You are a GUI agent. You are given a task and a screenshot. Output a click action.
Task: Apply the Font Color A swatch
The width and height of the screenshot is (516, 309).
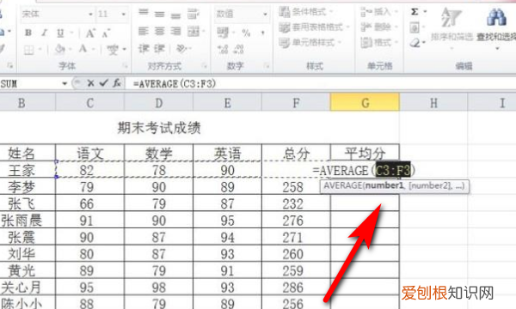[x=83, y=49]
